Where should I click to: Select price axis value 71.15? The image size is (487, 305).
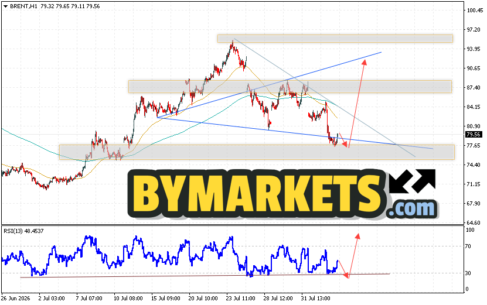[474, 184]
